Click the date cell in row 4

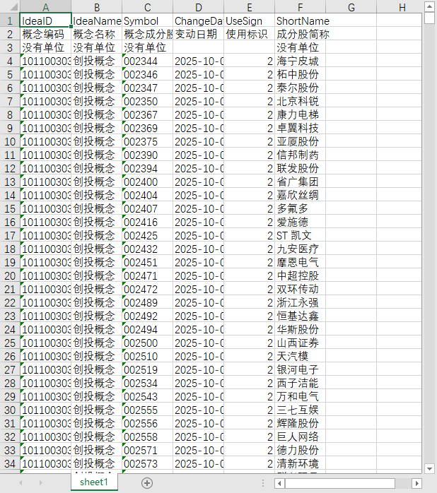click(199, 61)
